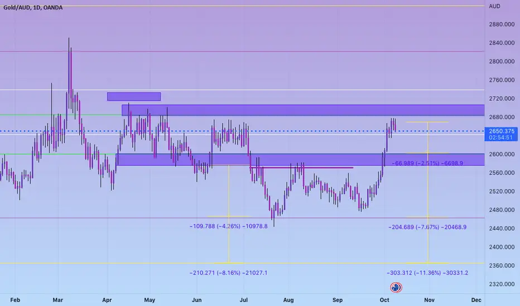Click the Oct label on time axis
The height and width of the screenshot is (306, 520).
tap(384, 300)
